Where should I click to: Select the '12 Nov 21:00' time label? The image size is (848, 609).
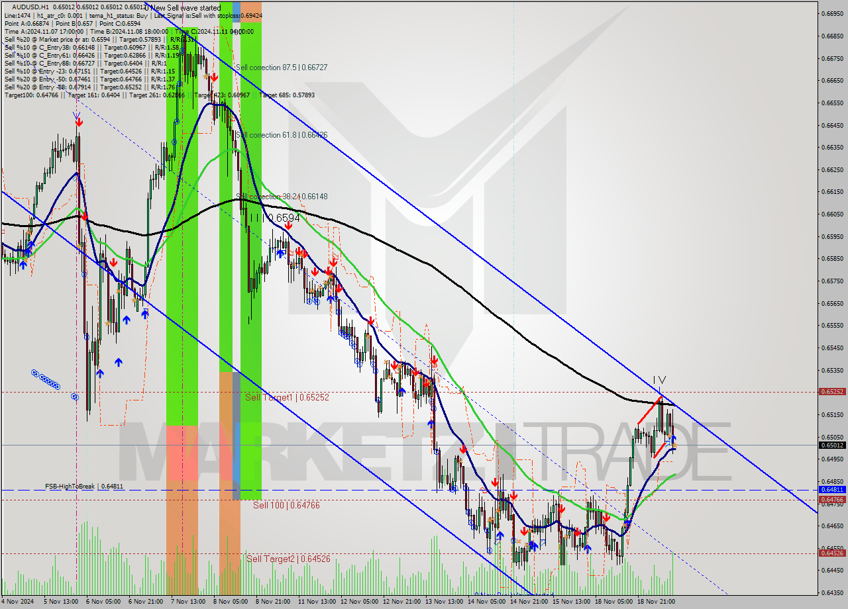(x=402, y=602)
